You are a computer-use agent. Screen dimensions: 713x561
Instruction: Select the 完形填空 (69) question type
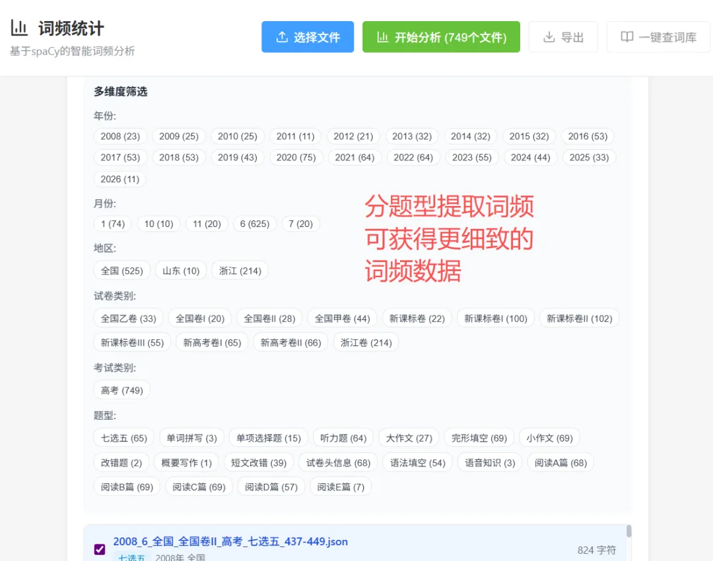(x=479, y=438)
